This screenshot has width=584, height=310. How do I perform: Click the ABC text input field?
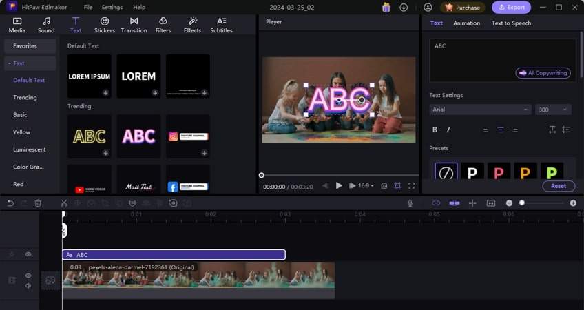coord(503,61)
